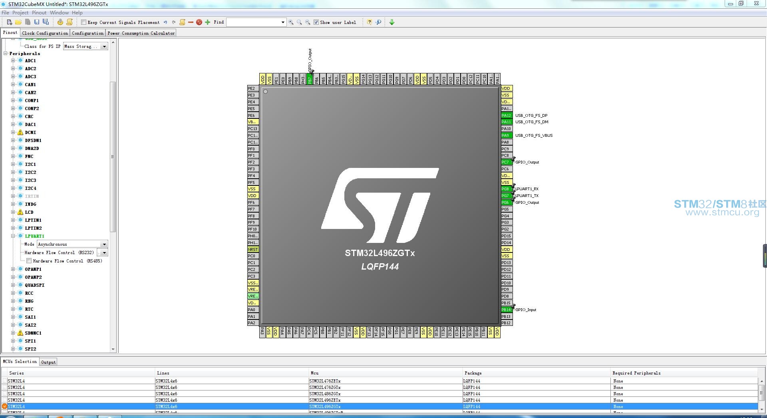This screenshot has height=418, width=767.
Task: Click the SDMMC1 warning icon
Action: click(x=20, y=333)
